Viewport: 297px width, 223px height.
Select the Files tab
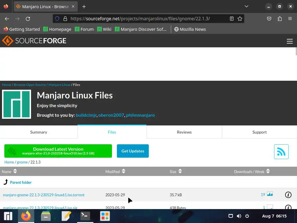[112, 132]
